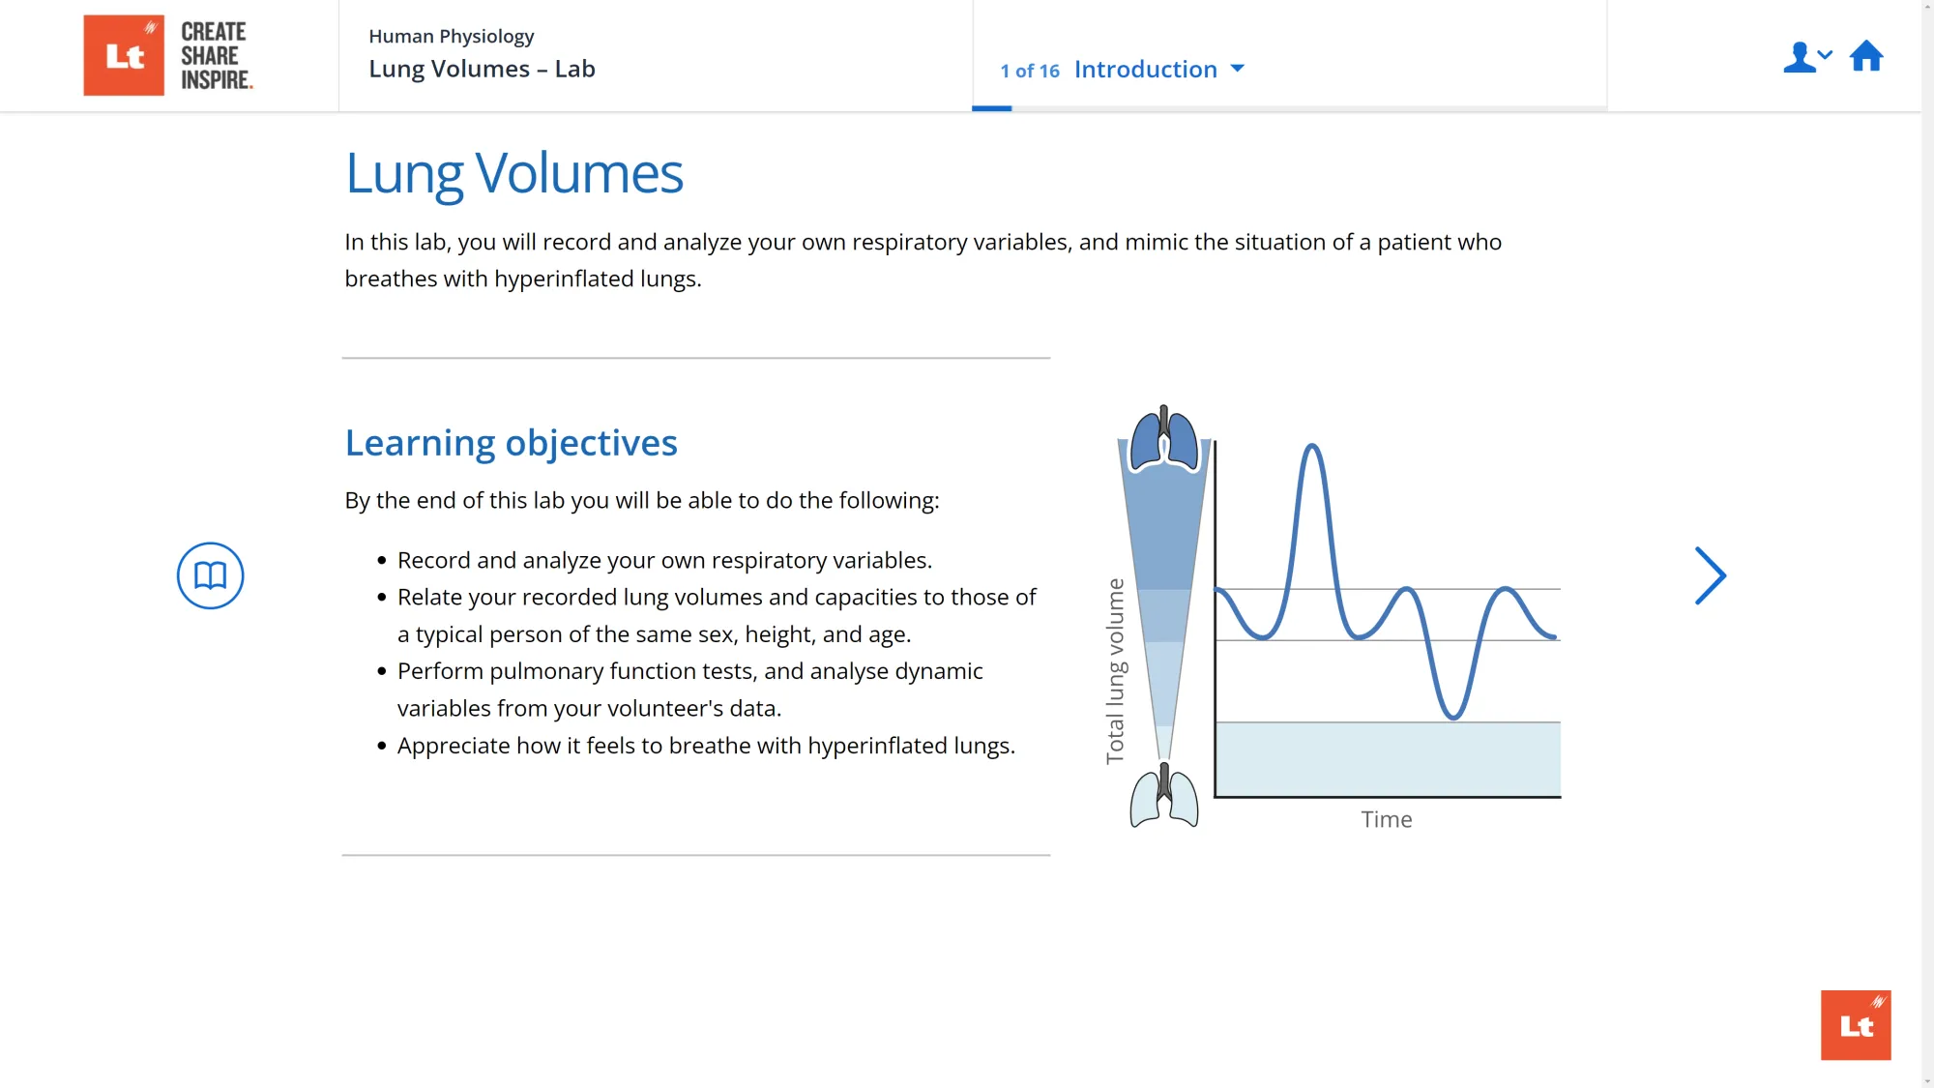This screenshot has height=1088, width=1934.
Task: Select the Introduction tab label
Action: [x=1145, y=69]
